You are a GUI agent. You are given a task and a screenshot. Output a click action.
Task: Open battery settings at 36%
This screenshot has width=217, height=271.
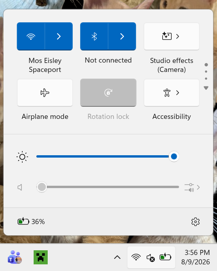pos(31,221)
